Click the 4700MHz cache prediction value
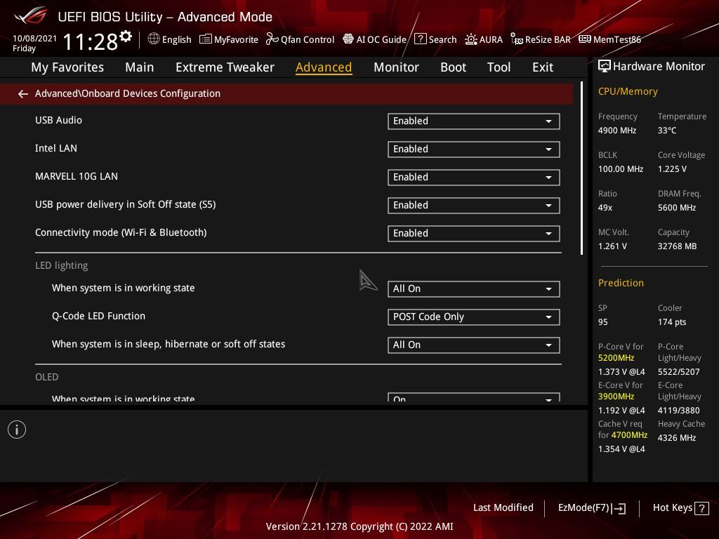The height and width of the screenshot is (539, 719). tap(629, 434)
